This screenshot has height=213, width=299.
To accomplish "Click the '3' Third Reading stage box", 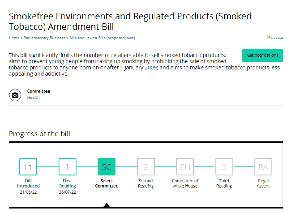I will [224, 167].
